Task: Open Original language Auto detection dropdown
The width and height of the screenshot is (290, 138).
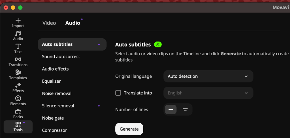Action: point(208,76)
